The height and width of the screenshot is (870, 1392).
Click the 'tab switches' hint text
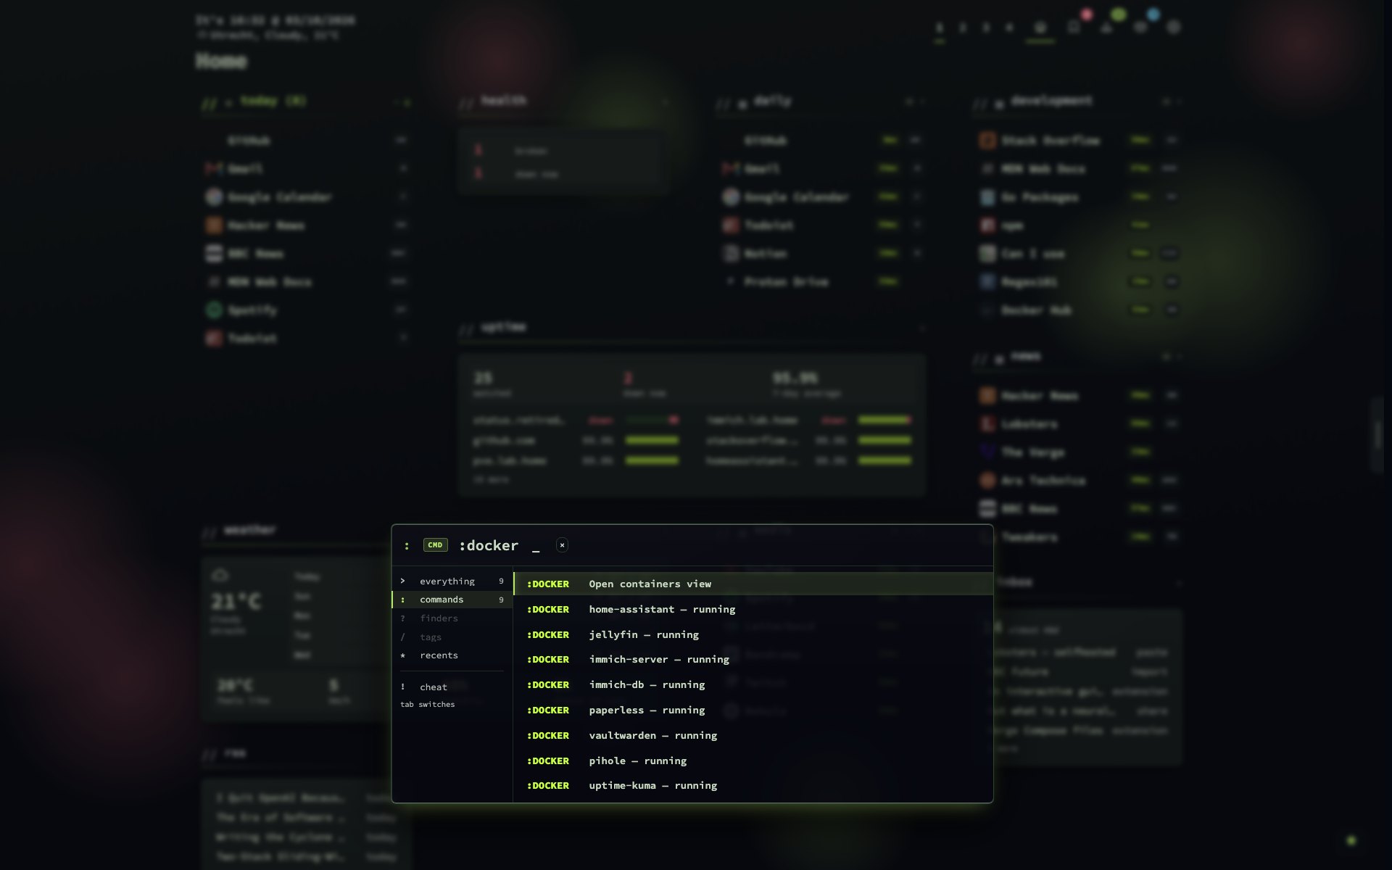coord(428,705)
